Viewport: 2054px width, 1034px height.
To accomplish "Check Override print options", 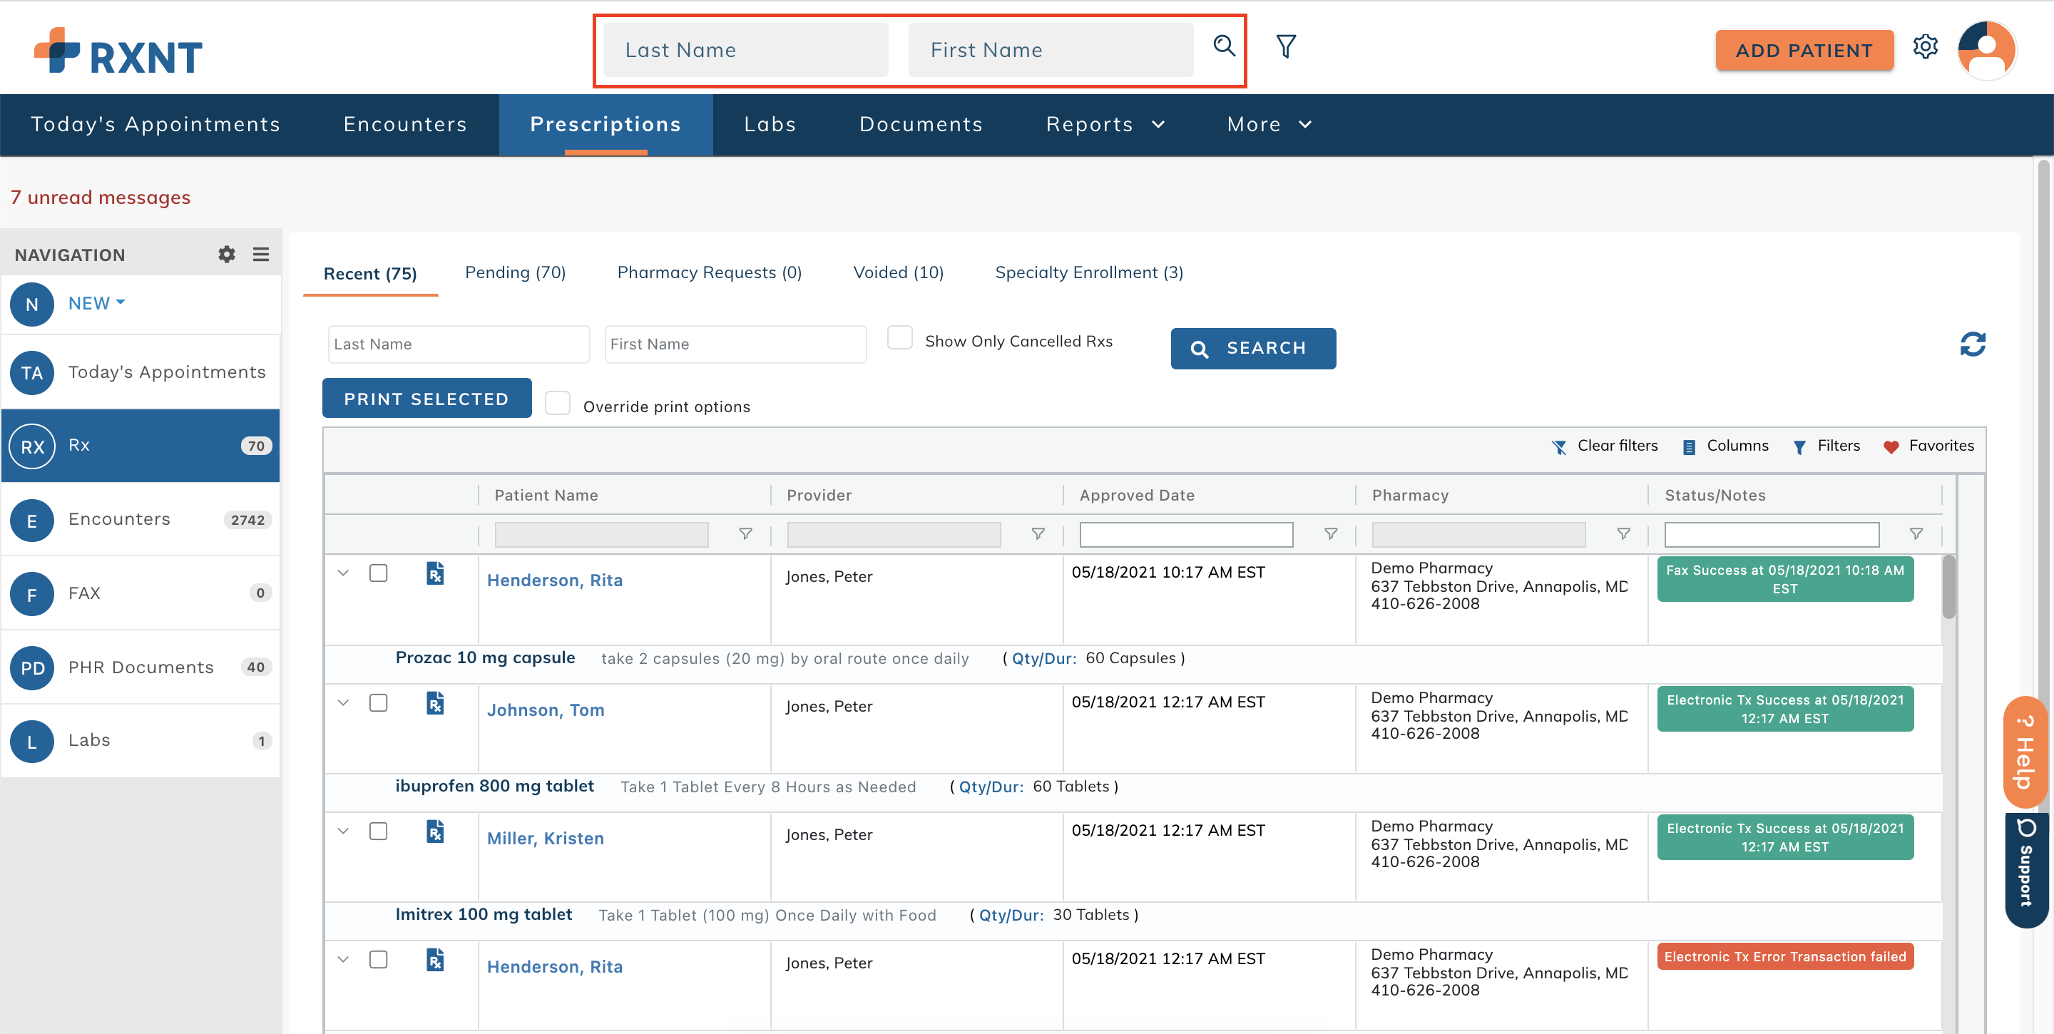I will [557, 404].
